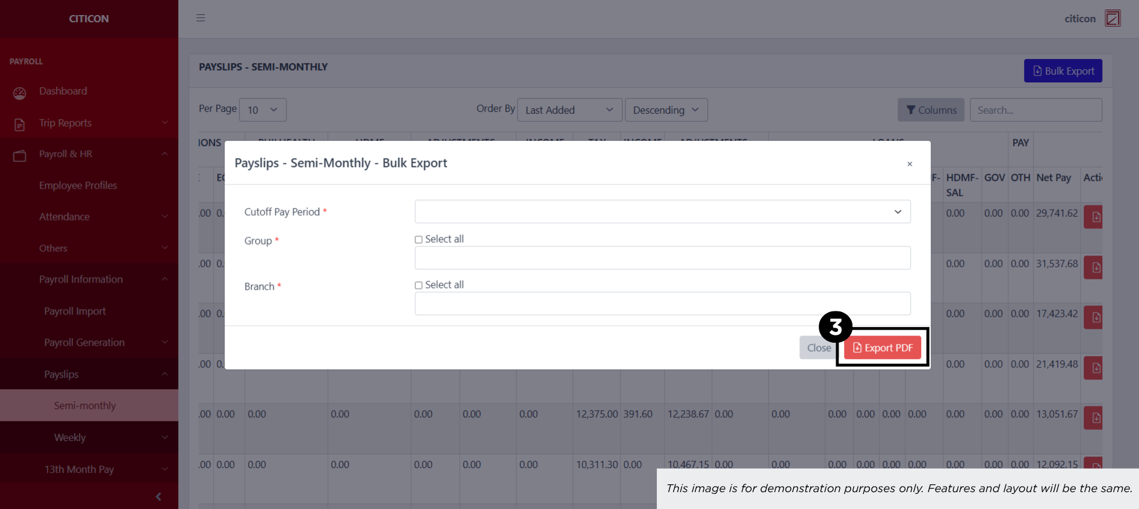Check Select all for Group
1139x509 pixels.
pyautogui.click(x=418, y=240)
